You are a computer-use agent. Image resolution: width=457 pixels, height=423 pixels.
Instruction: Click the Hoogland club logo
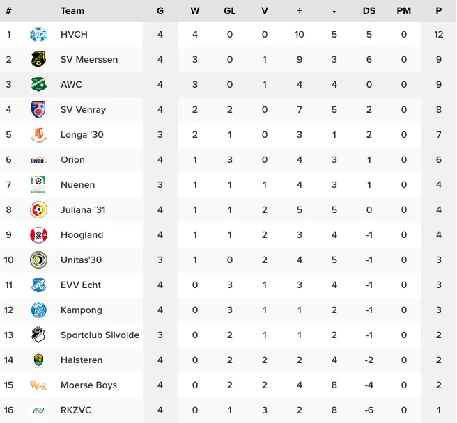coord(38,235)
